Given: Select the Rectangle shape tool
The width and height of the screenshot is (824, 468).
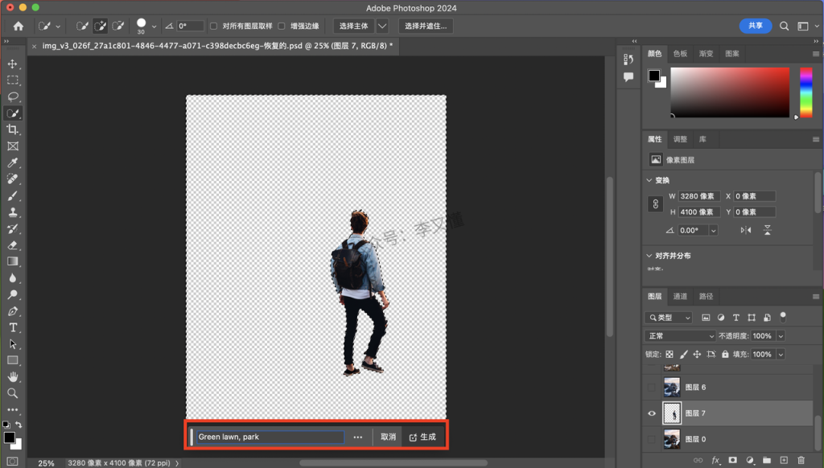Looking at the screenshot, I should click(x=13, y=360).
